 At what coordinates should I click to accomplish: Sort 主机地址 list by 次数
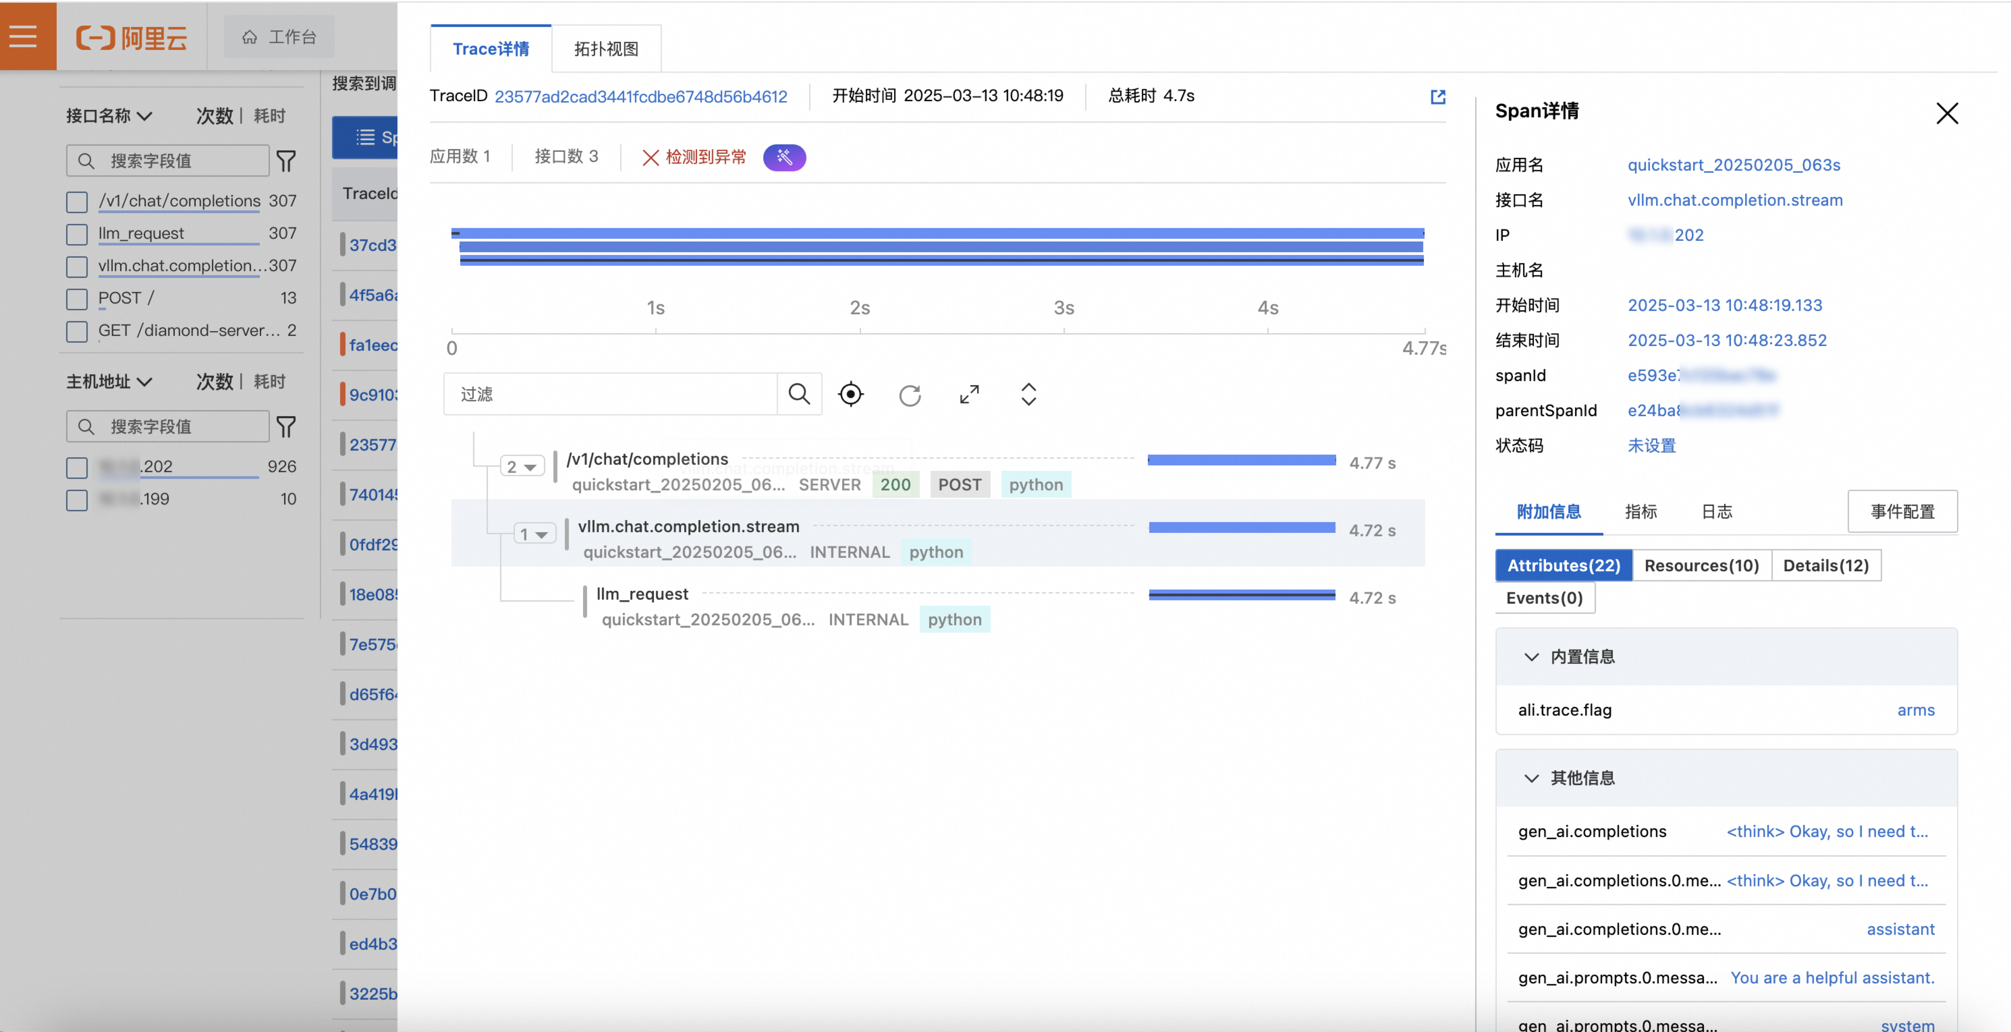(x=215, y=381)
